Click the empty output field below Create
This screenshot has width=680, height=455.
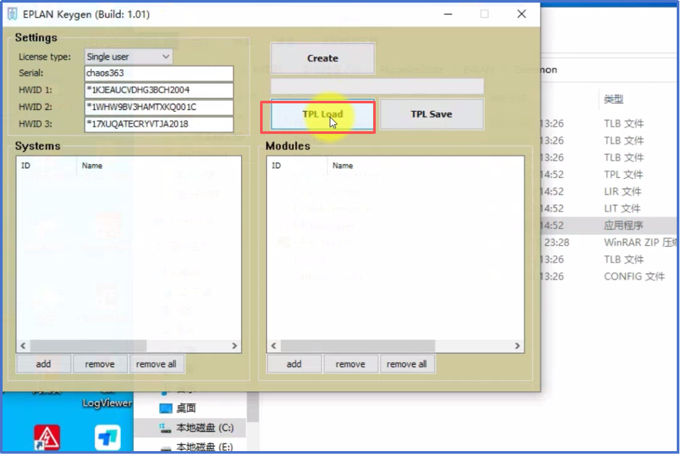coord(377,86)
